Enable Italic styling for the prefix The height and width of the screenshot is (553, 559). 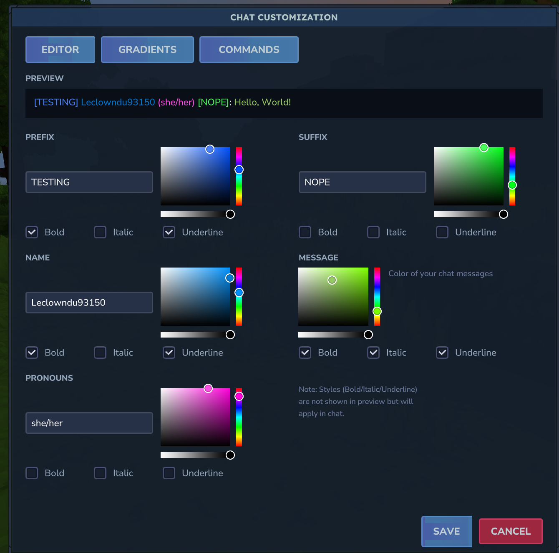[x=100, y=232]
